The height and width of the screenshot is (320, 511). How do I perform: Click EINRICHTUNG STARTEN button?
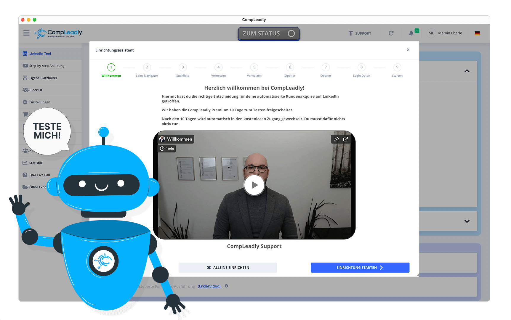pyautogui.click(x=360, y=268)
